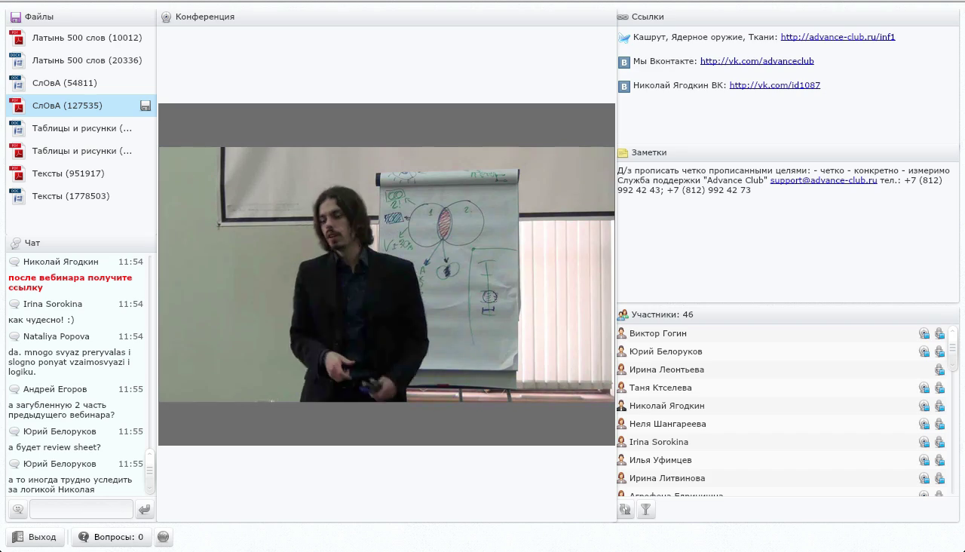Open Вопросы: 0 questions button
This screenshot has width=965, height=552.
coord(111,537)
